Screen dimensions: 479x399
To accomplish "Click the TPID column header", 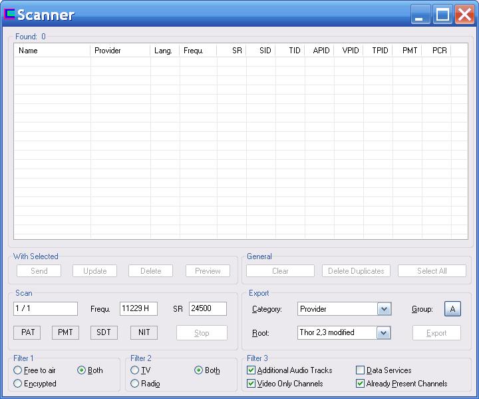I will click(378, 51).
